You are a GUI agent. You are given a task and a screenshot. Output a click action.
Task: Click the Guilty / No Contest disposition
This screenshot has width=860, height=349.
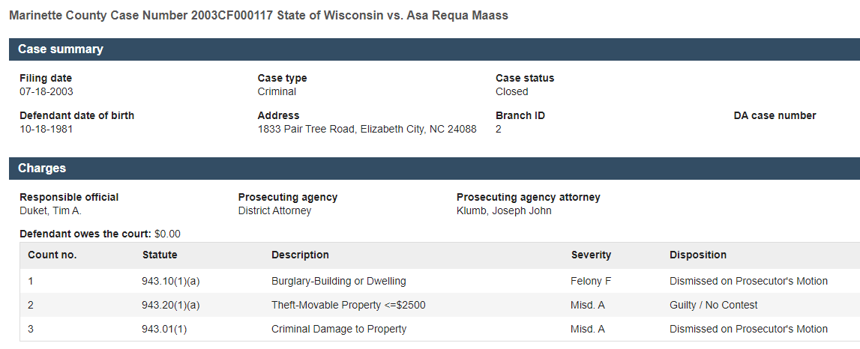pyautogui.click(x=713, y=306)
